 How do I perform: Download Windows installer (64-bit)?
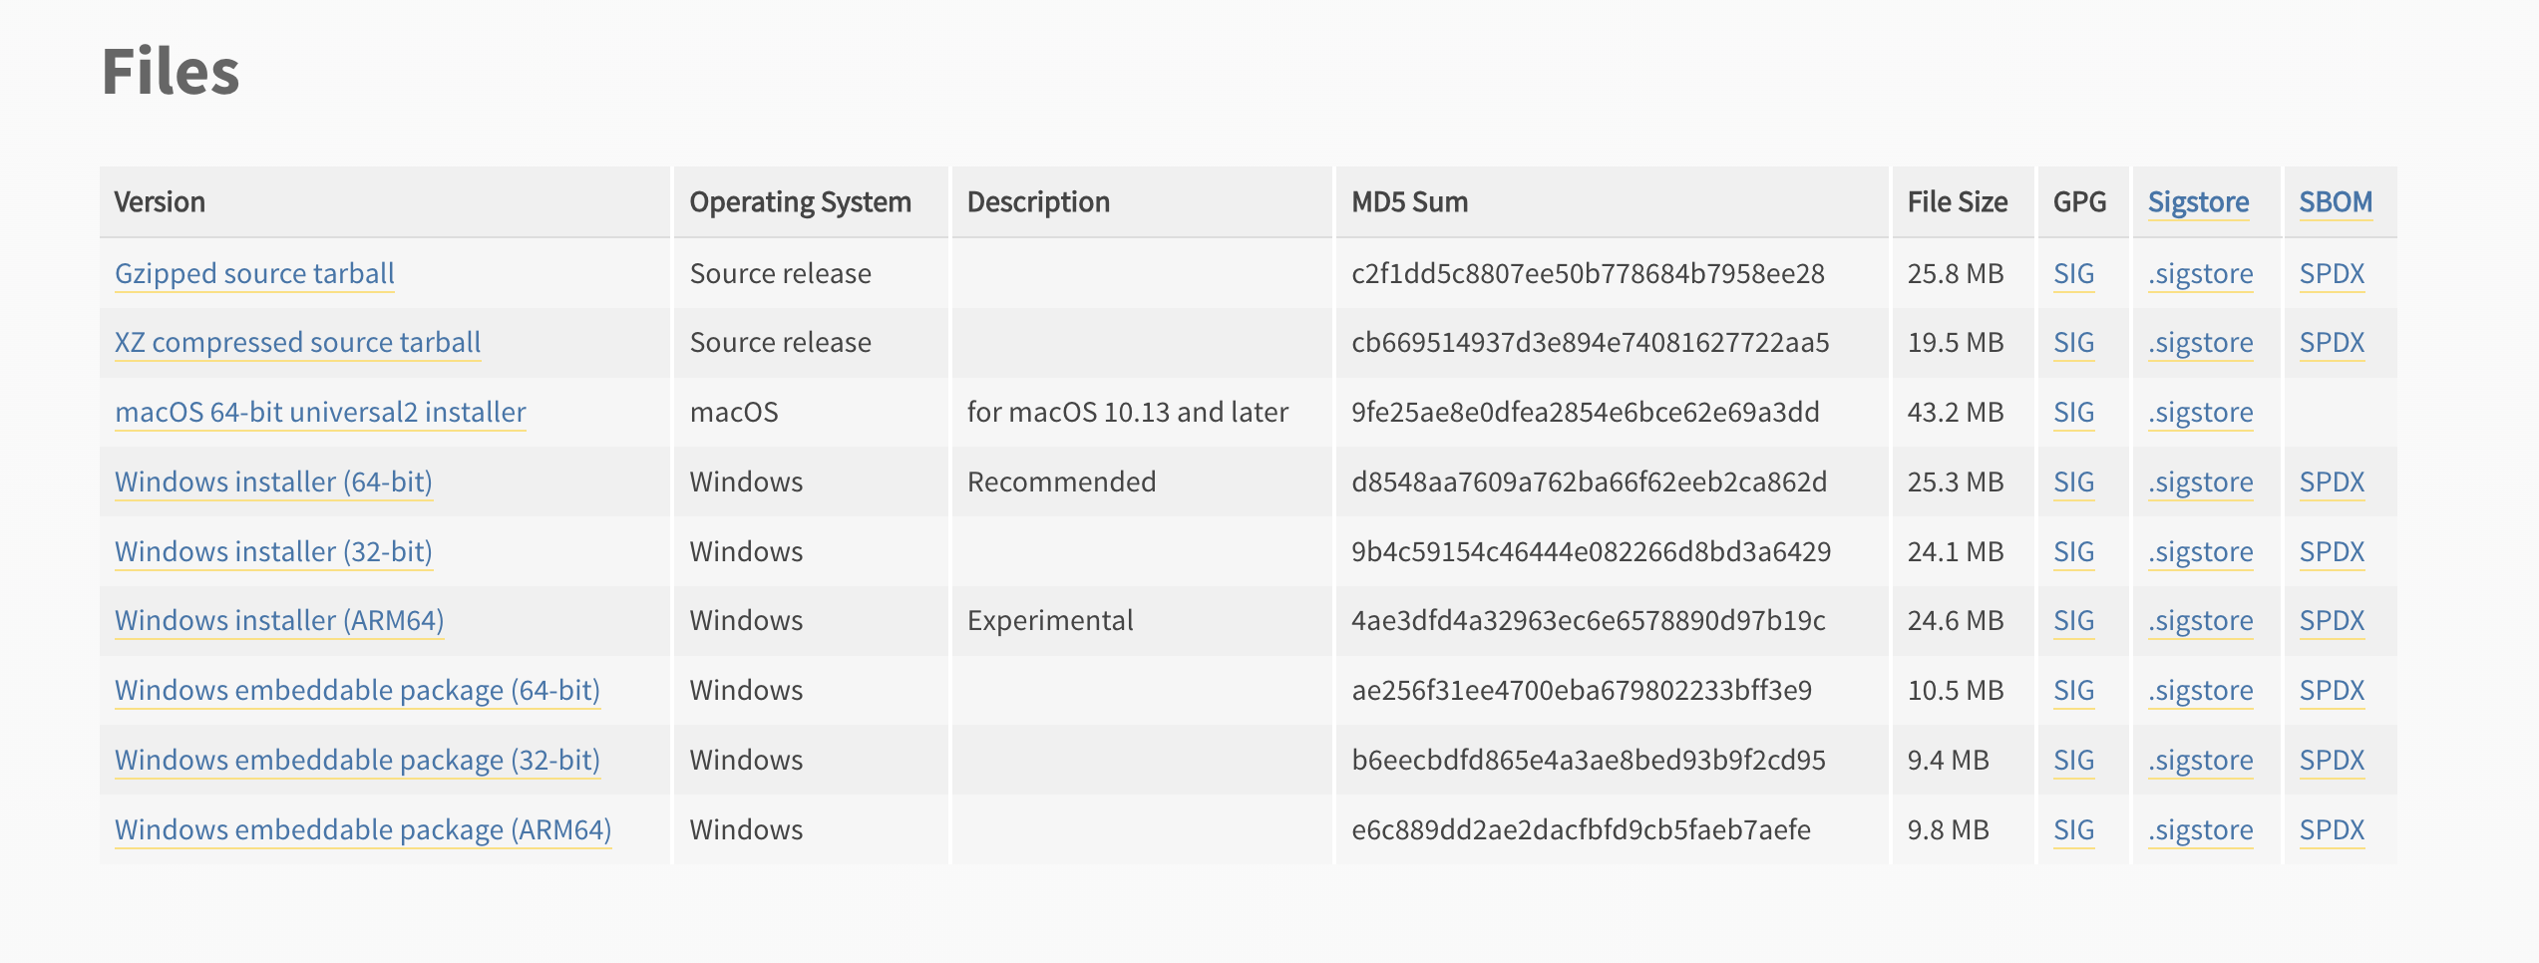coord(273,481)
